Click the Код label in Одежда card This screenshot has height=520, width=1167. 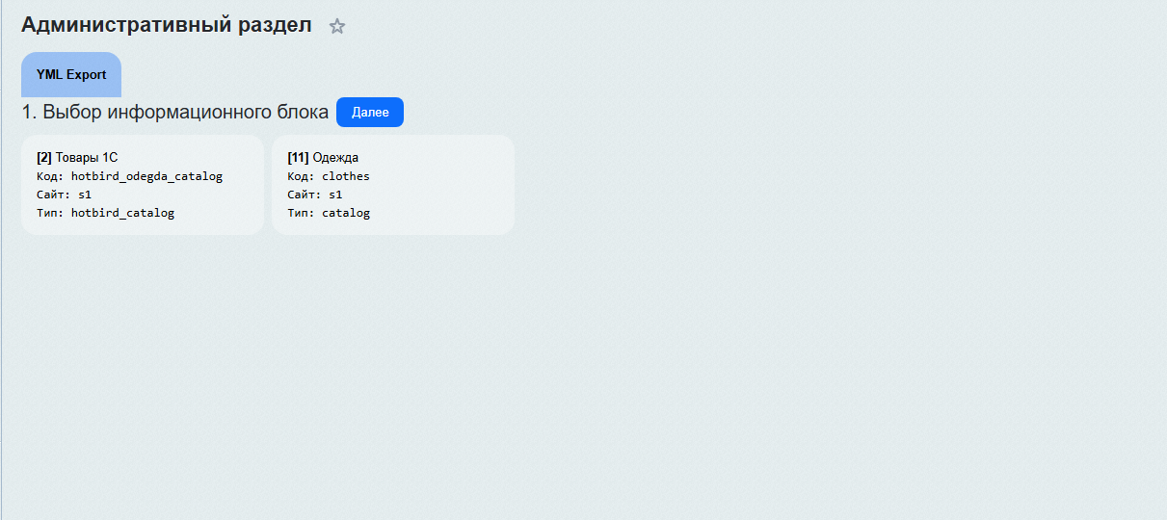click(299, 176)
